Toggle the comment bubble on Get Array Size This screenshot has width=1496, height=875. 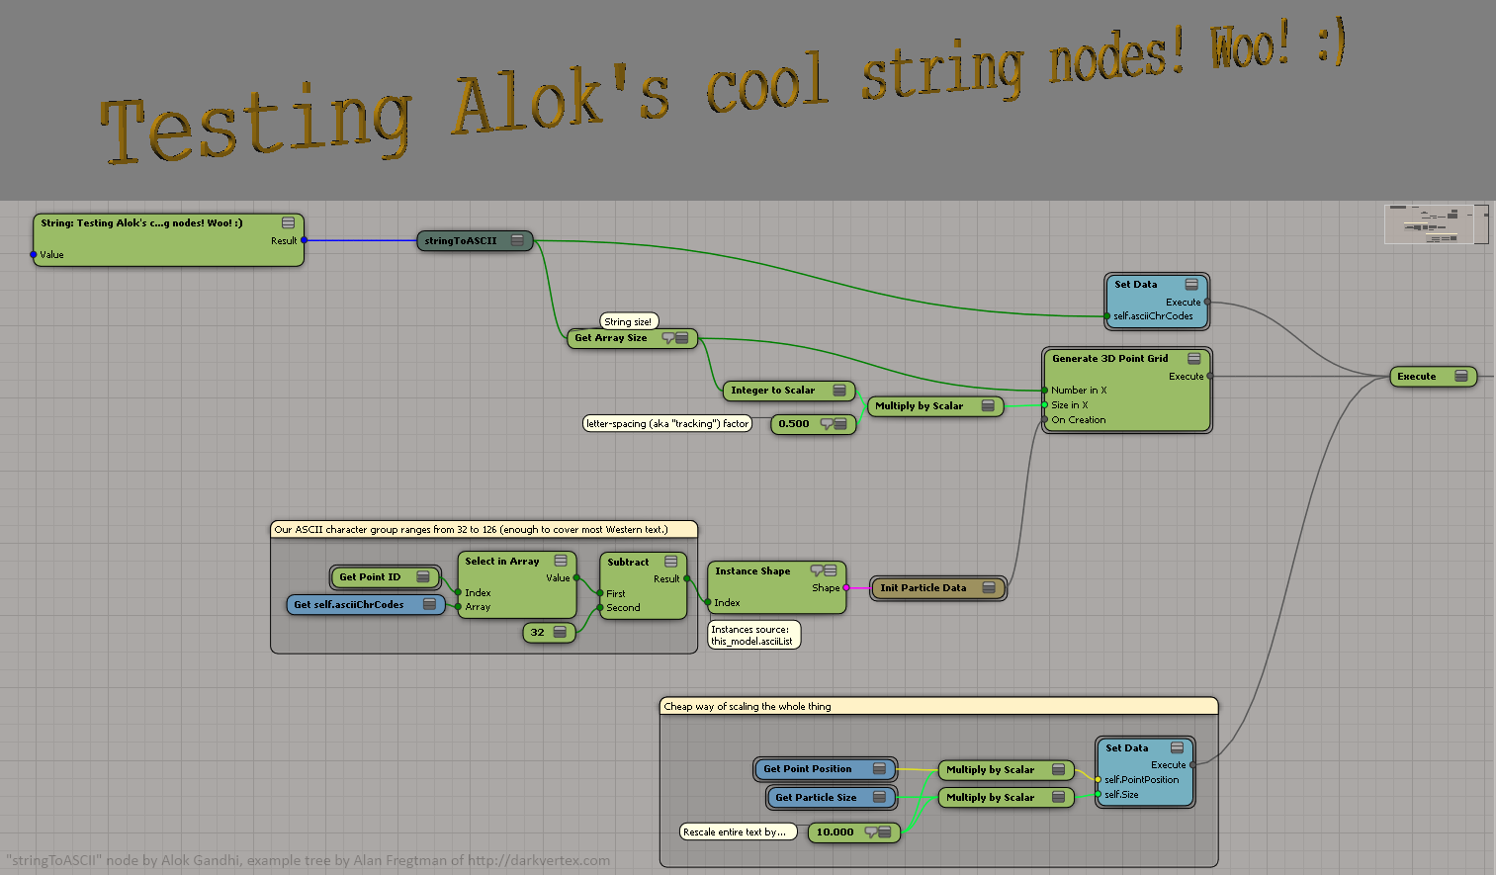point(667,338)
